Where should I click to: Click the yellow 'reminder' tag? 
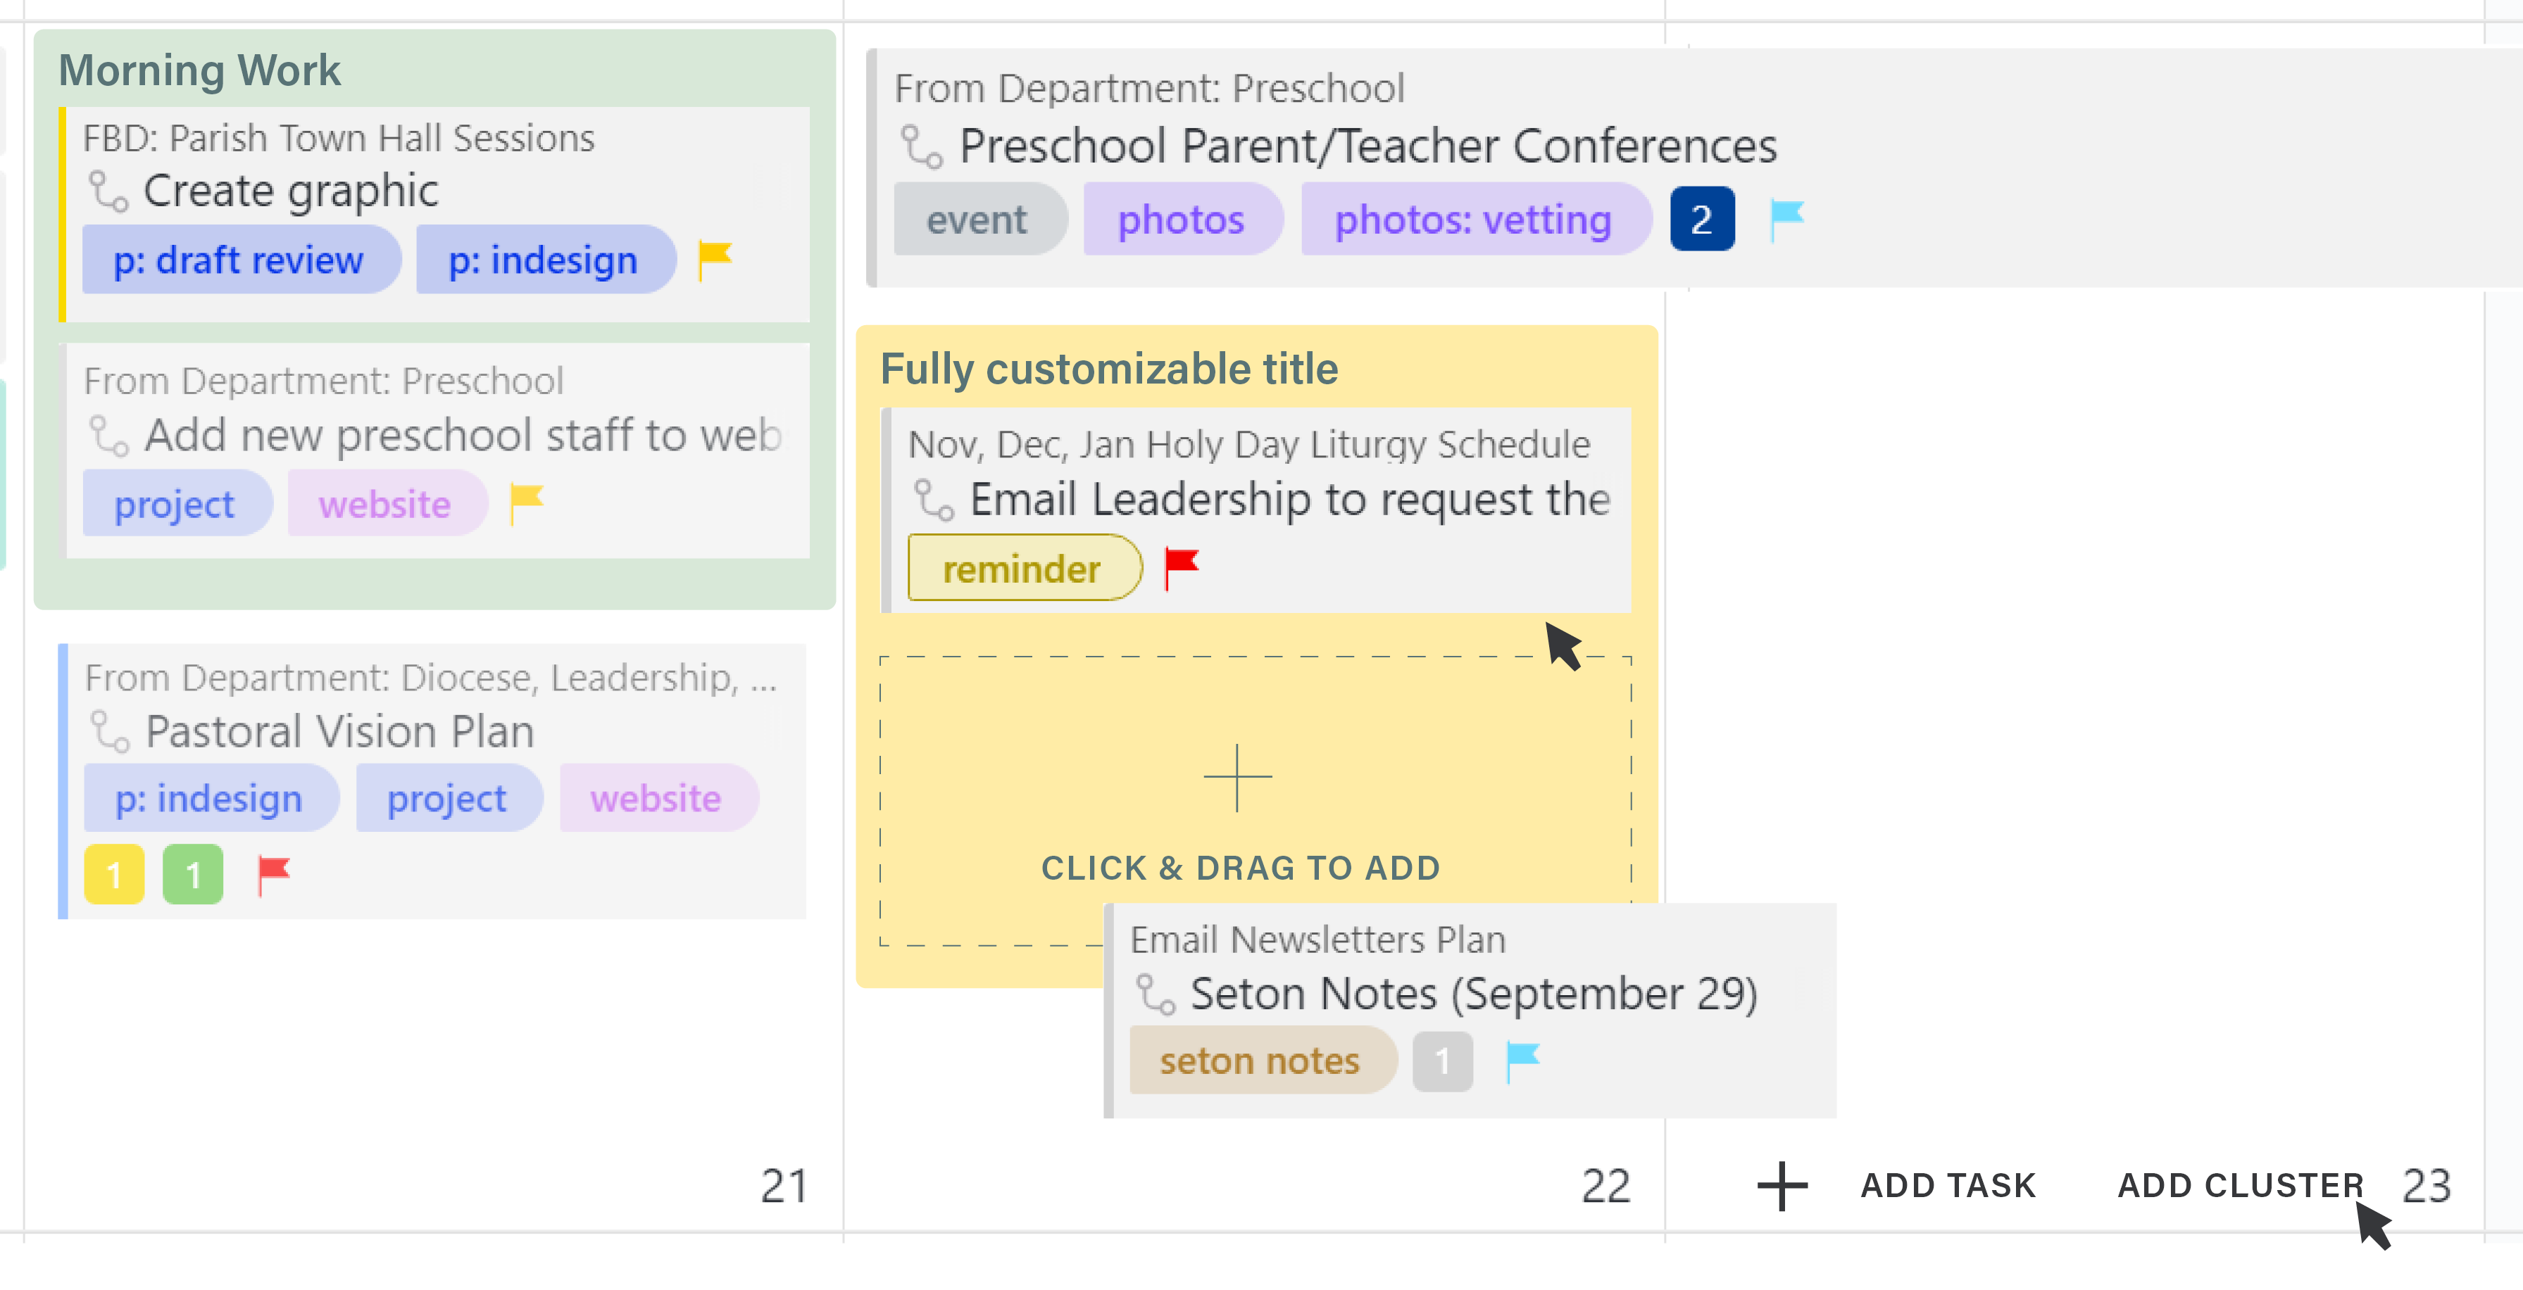[1024, 568]
